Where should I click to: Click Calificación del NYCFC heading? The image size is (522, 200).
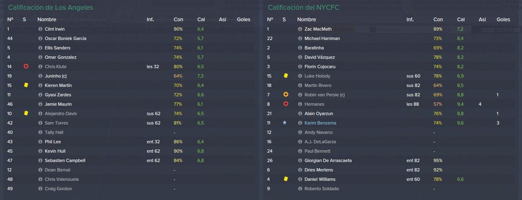pos(304,7)
